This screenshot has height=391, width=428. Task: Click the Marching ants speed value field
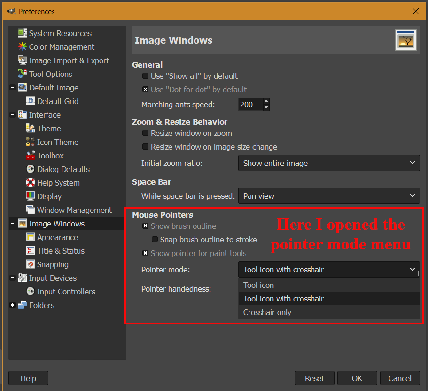[250, 105]
